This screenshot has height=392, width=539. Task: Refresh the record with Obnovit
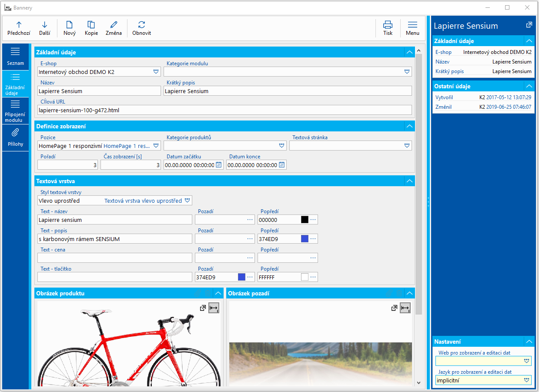tap(142, 28)
